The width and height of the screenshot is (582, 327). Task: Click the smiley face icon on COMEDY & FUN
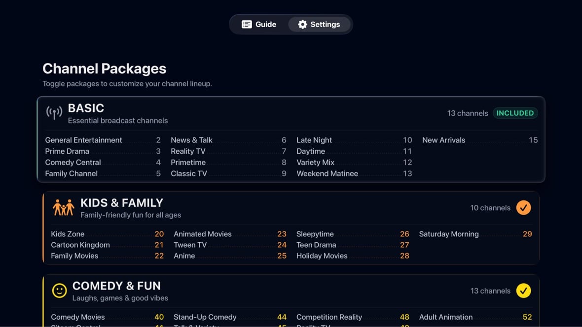pyautogui.click(x=59, y=290)
